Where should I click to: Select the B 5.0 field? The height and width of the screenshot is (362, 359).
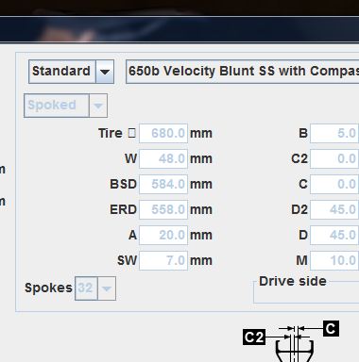pyautogui.click(x=334, y=133)
